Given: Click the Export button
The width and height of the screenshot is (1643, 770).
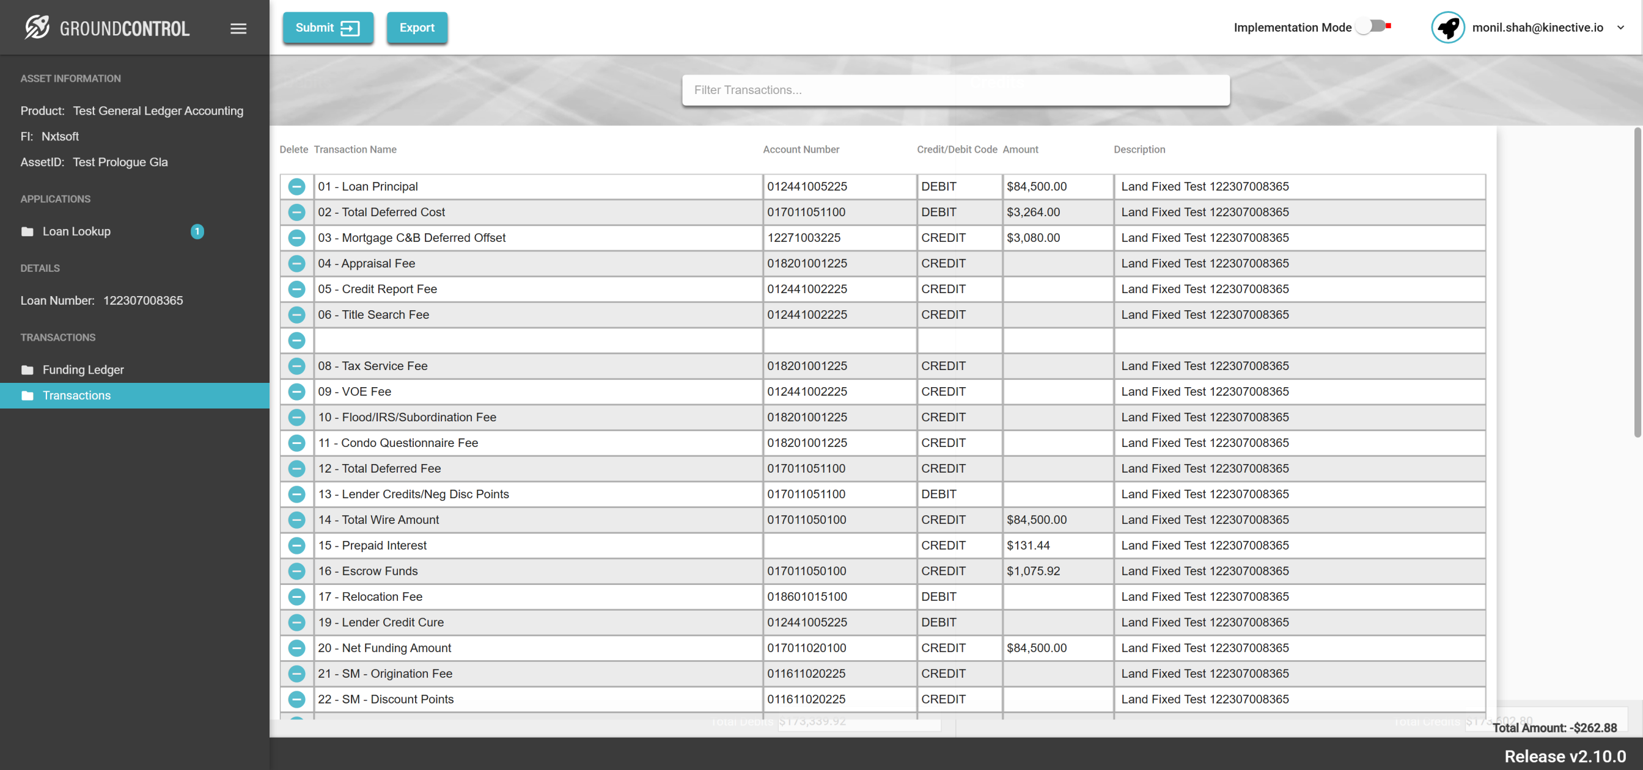Looking at the screenshot, I should tap(416, 28).
